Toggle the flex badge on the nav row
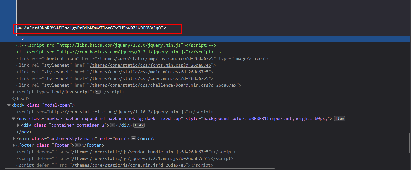The width and height of the screenshot is (411, 170). (340, 119)
